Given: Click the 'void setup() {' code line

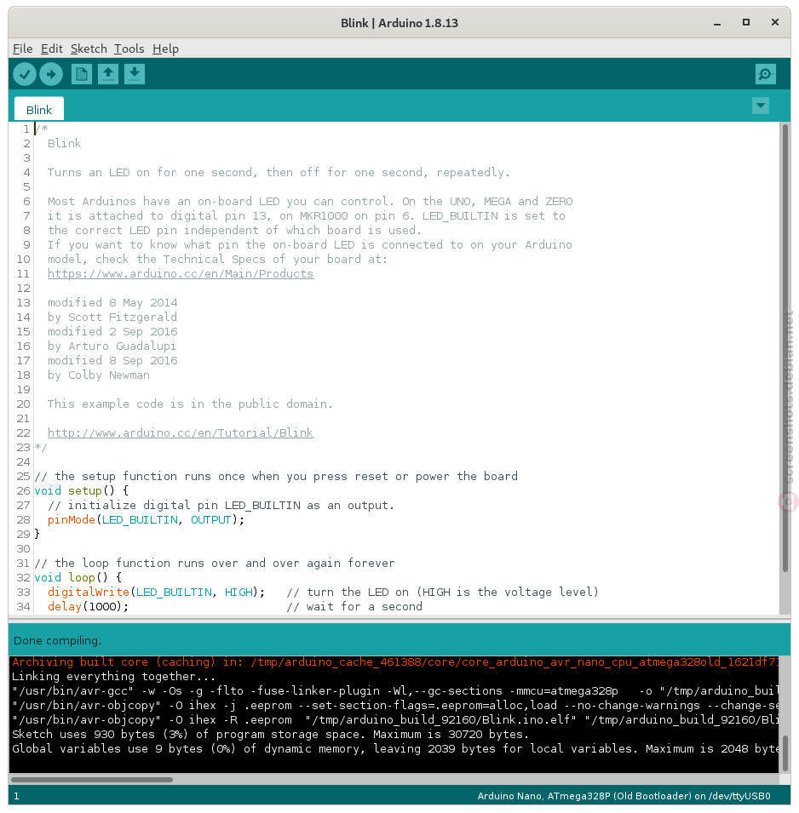Looking at the screenshot, I should tap(82, 491).
